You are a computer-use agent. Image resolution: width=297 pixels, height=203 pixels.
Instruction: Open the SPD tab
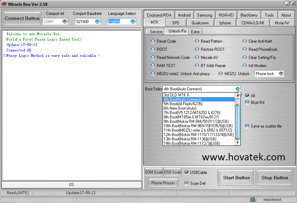pyautogui.click(x=175, y=23)
